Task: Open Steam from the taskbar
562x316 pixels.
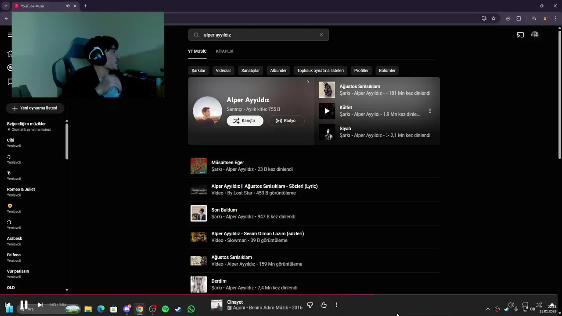Action: coord(178,309)
